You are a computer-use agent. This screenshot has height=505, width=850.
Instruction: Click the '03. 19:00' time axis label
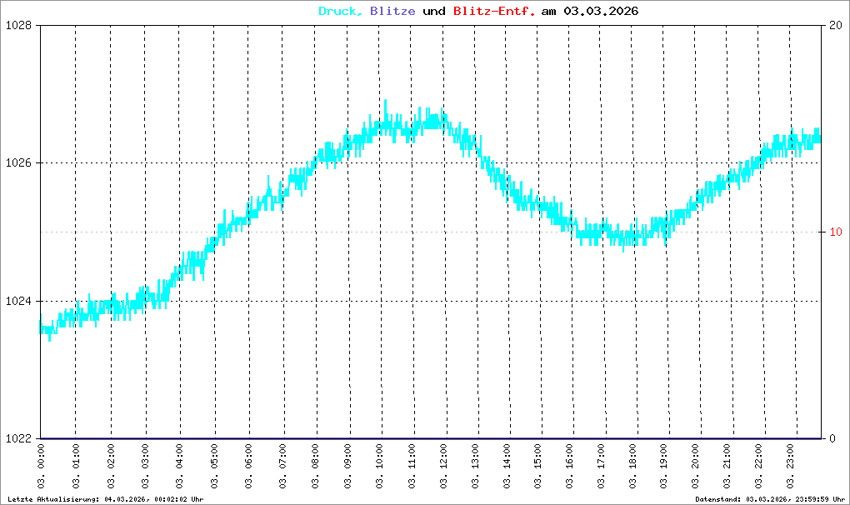coord(663,467)
